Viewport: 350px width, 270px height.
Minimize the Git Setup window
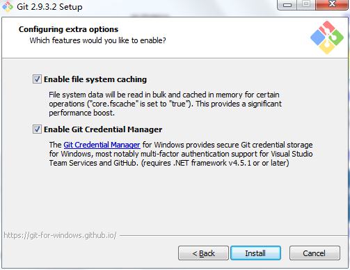point(287,5)
